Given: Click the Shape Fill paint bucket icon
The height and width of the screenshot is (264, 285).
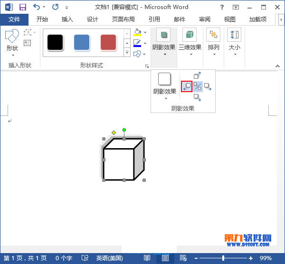Looking at the screenshot, I should coord(137,32).
